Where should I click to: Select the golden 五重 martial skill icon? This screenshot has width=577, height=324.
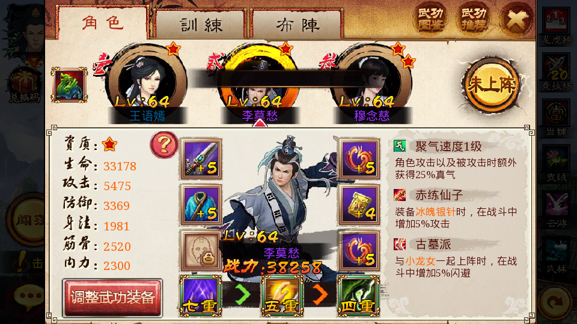point(282,296)
